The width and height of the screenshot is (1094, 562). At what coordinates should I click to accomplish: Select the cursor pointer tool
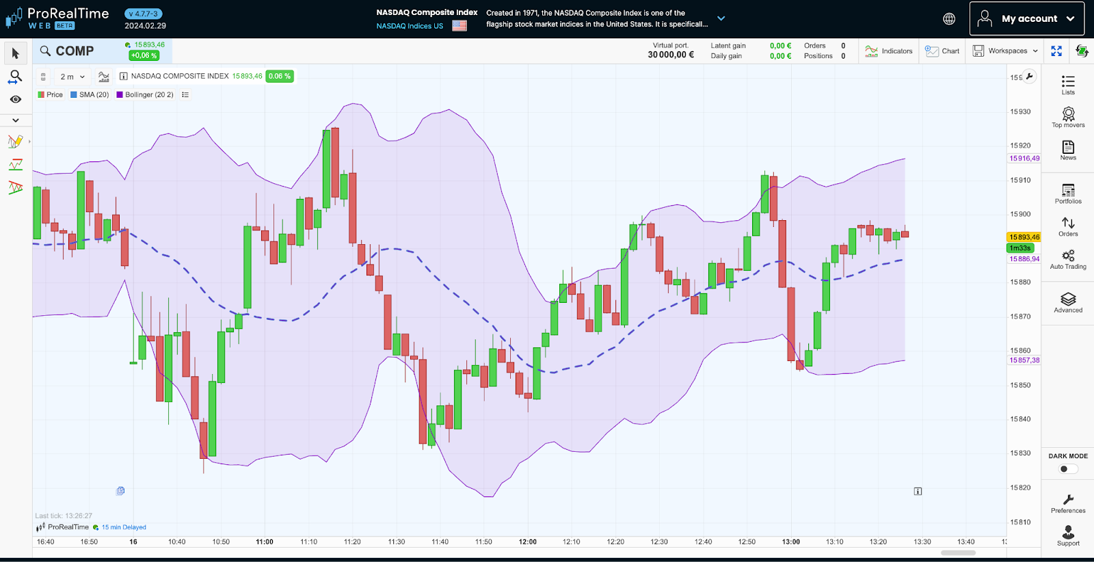[x=16, y=53]
